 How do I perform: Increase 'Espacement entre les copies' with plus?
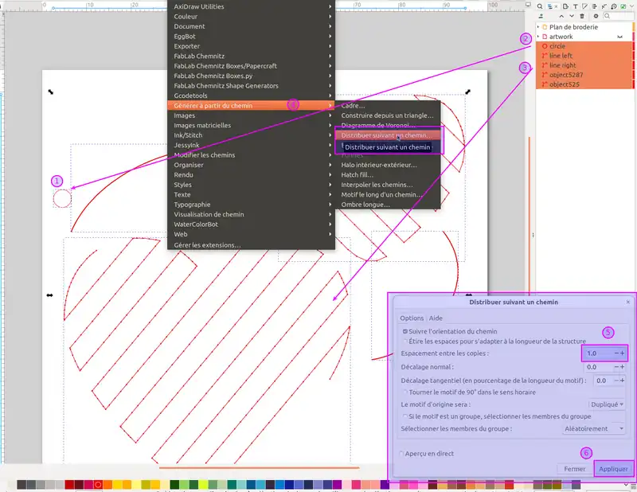click(623, 353)
